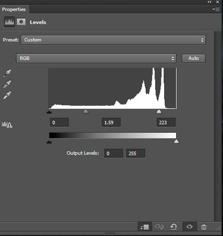Click the gamma field showing 1.59
223x236 pixels.
(111, 123)
